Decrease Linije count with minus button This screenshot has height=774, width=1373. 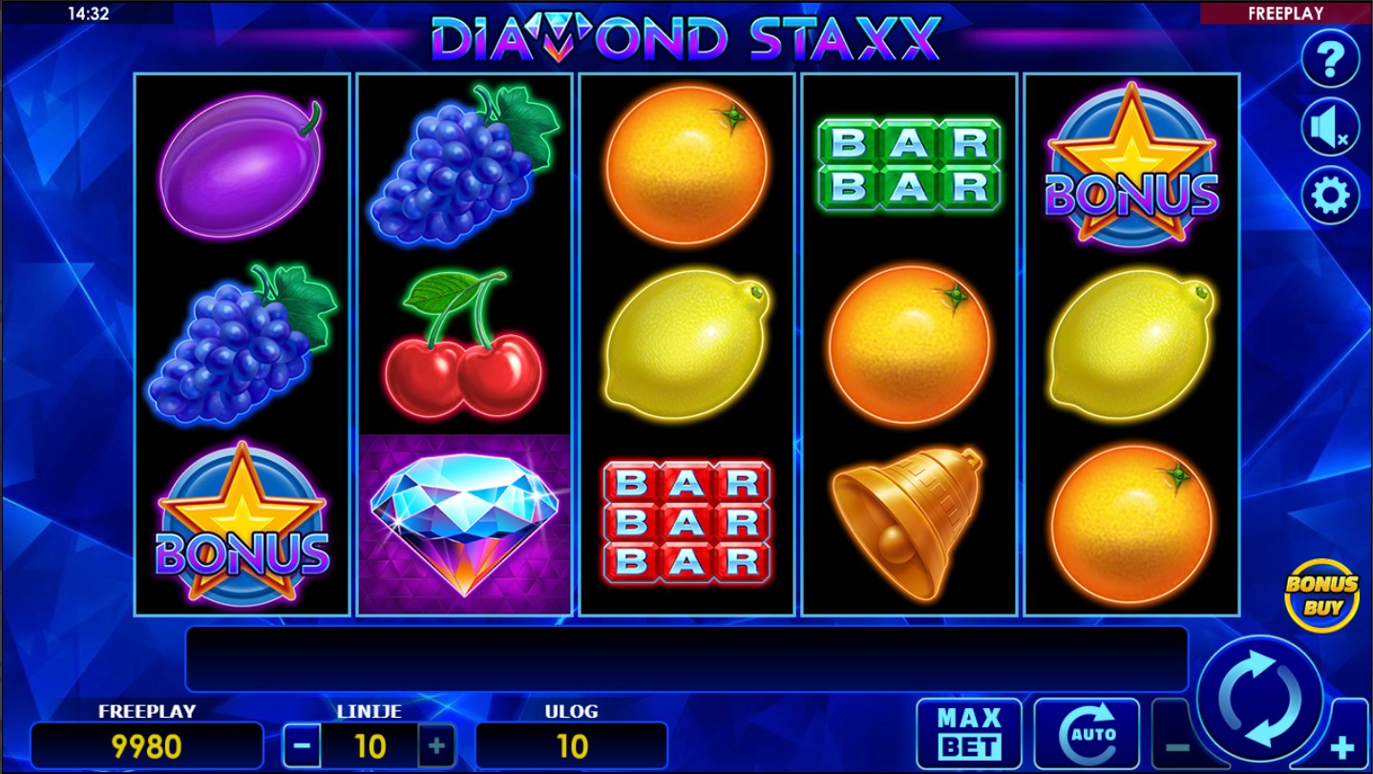[302, 745]
